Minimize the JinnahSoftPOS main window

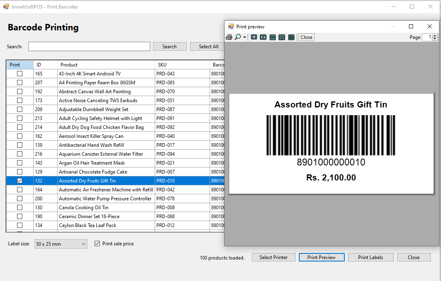(x=393, y=6)
